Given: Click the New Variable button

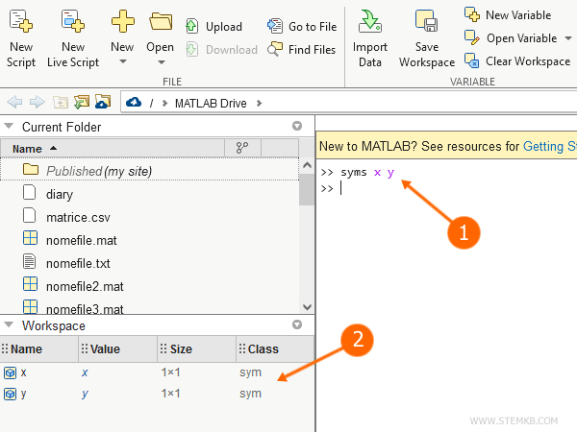Looking at the screenshot, I should [x=508, y=15].
